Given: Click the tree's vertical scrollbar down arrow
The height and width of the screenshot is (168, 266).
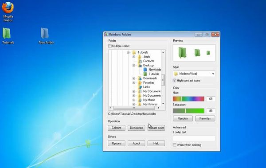Looking at the screenshot, I should click(x=163, y=104).
